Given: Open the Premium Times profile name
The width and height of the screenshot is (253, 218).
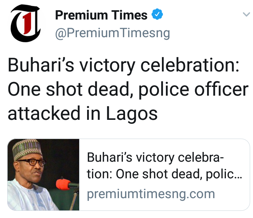Looking at the screenshot, I should (x=101, y=16).
